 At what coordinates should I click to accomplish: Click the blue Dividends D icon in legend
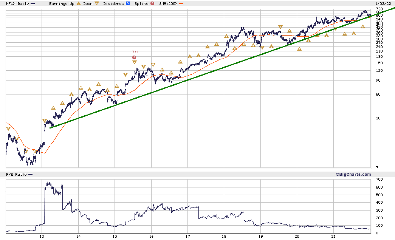(x=128, y=3)
